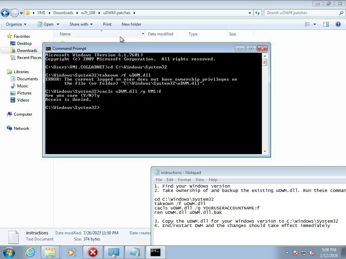Screen dimensions: 346x259
Task: Select Libraries in navigation pane
Action: point(21,72)
